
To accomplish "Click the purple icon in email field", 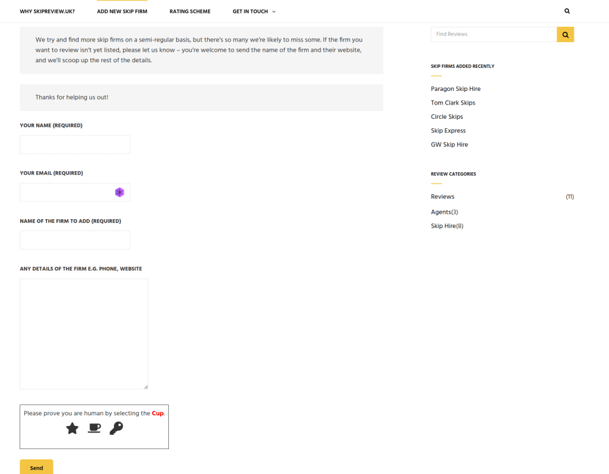I will [120, 192].
